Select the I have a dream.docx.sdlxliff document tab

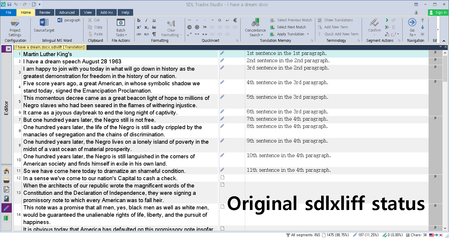coord(50,47)
